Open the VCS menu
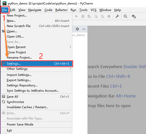The height and width of the screenshot is (134, 146). coord(93,10)
